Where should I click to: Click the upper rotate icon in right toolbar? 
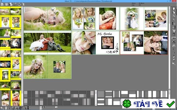coord(174,57)
